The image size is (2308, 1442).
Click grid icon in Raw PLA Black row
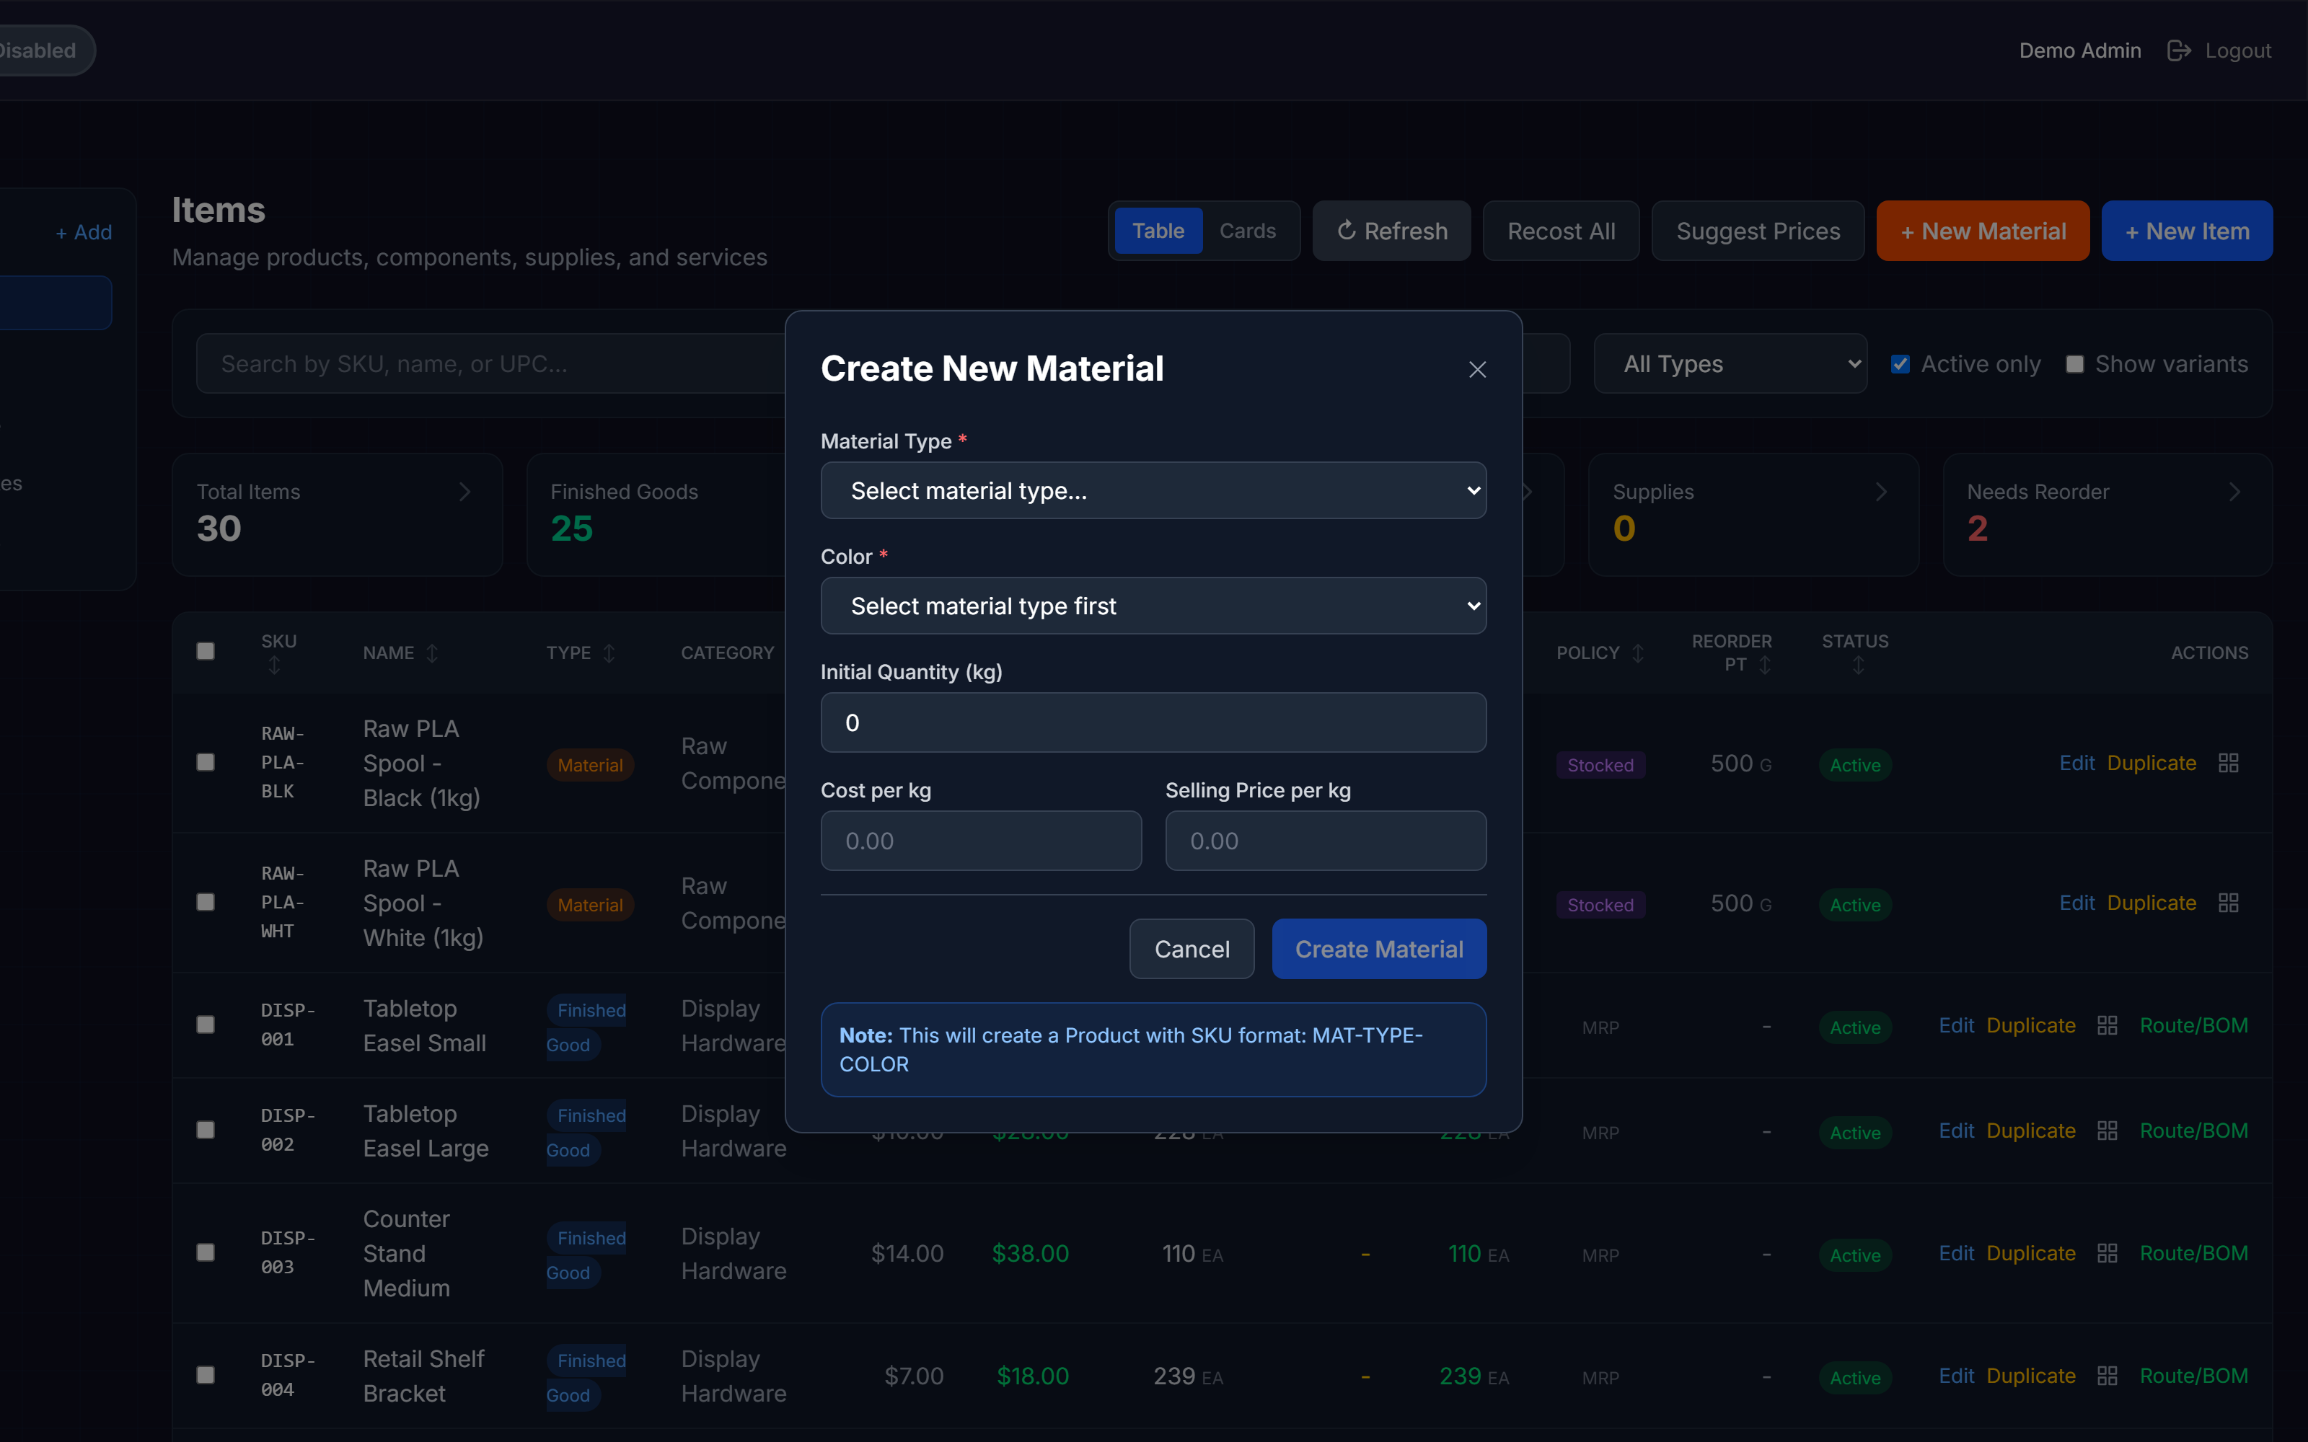point(2228,763)
